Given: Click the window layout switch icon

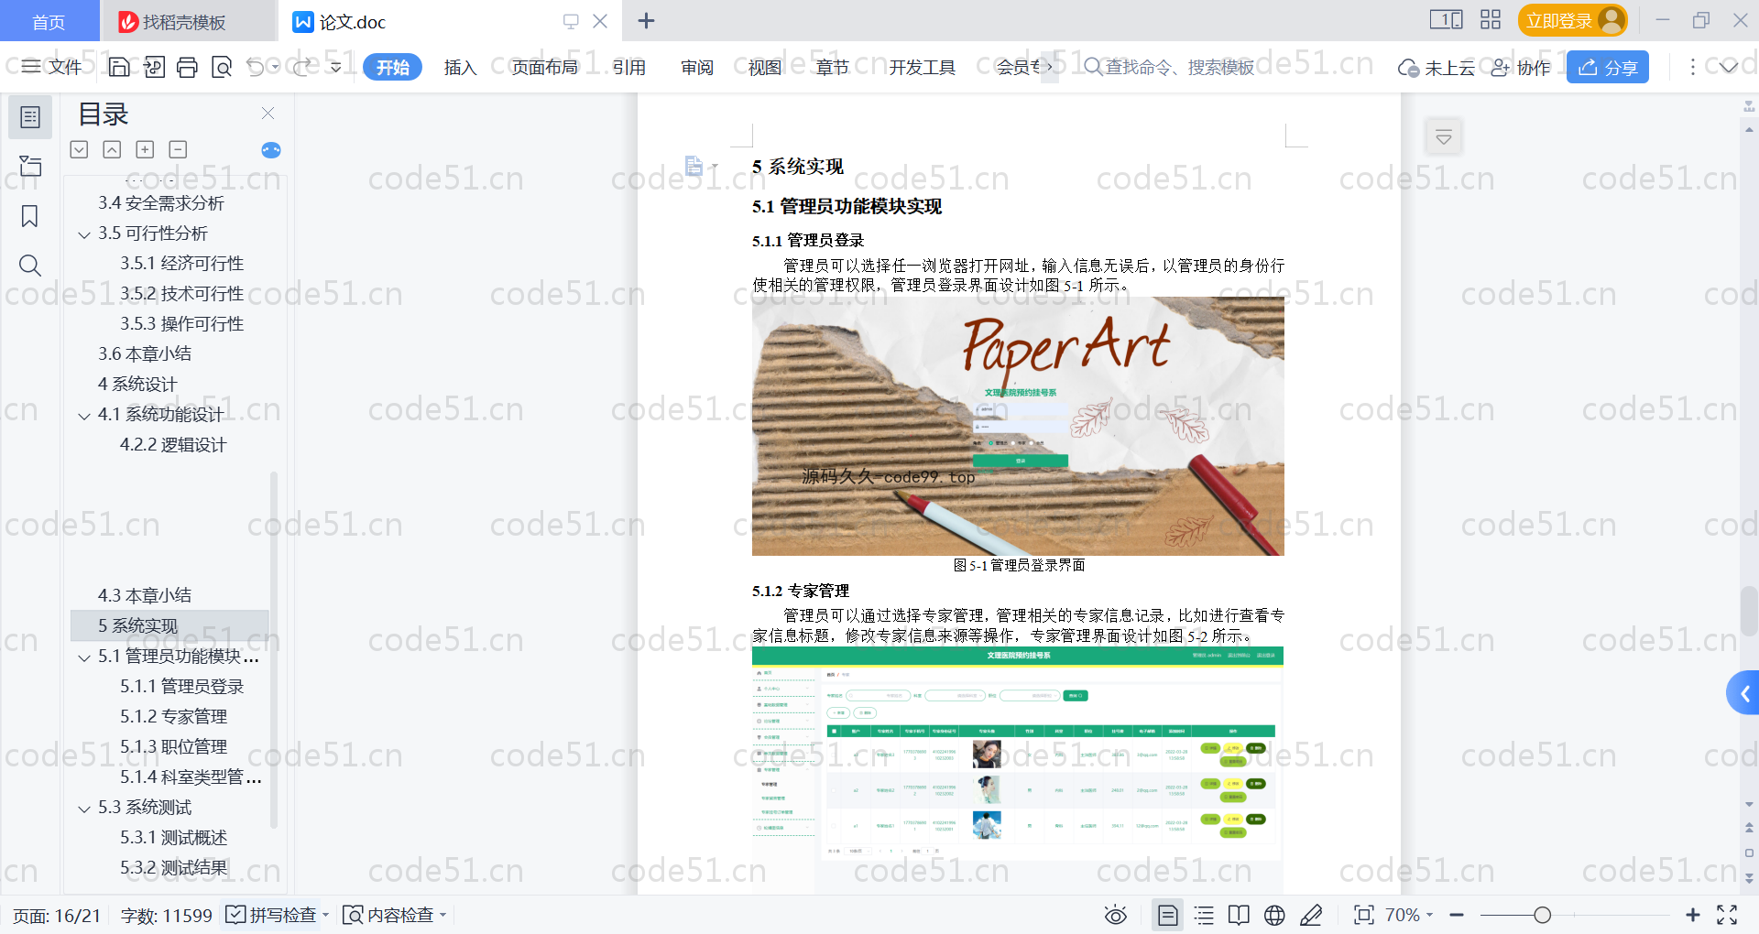Looking at the screenshot, I should click(x=1446, y=20).
